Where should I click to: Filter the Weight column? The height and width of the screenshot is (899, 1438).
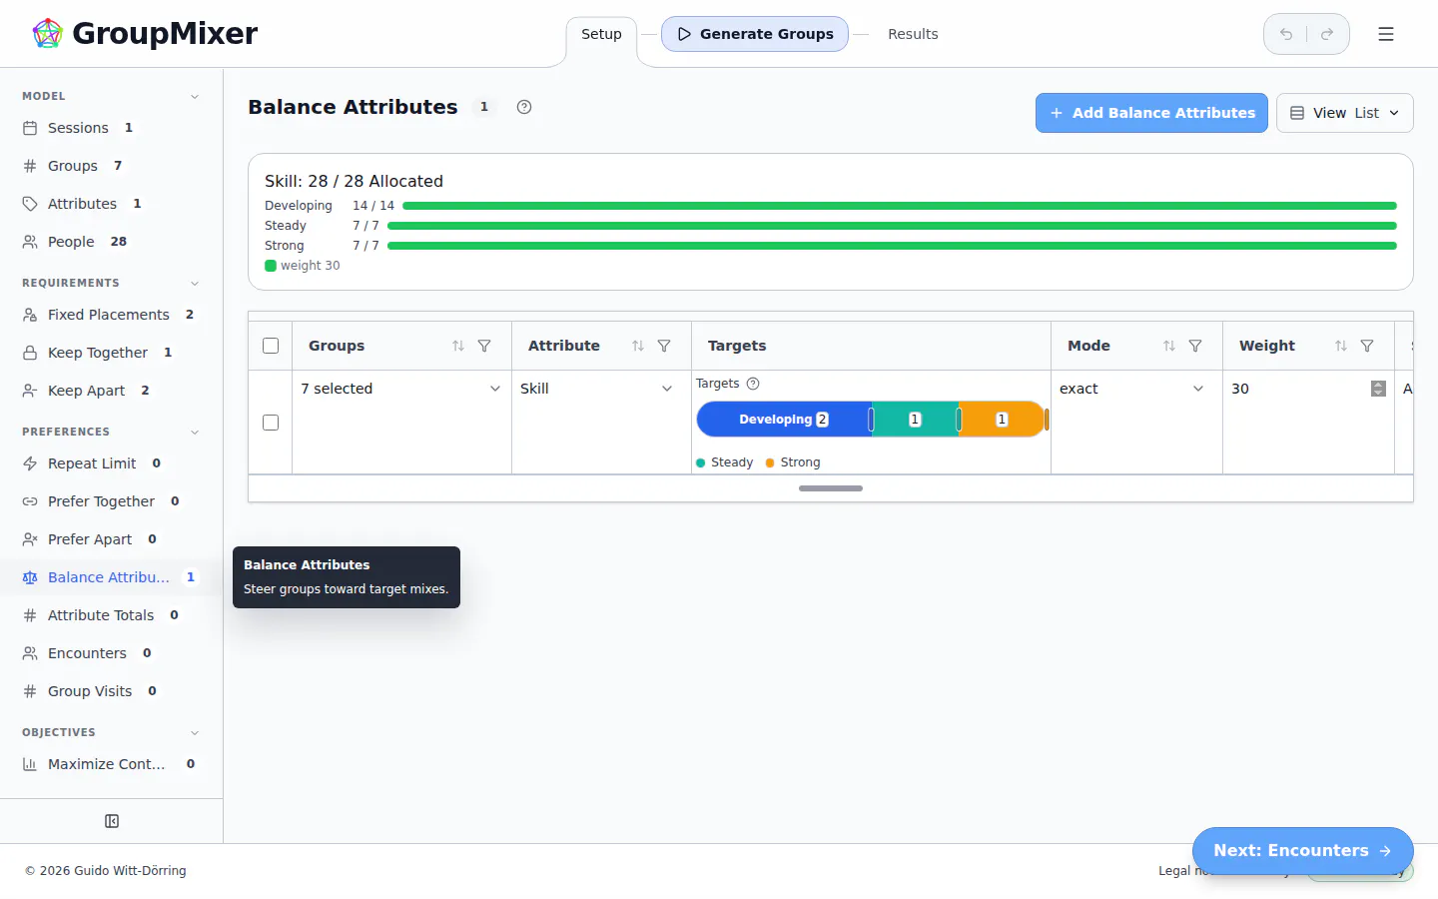[1367, 346]
